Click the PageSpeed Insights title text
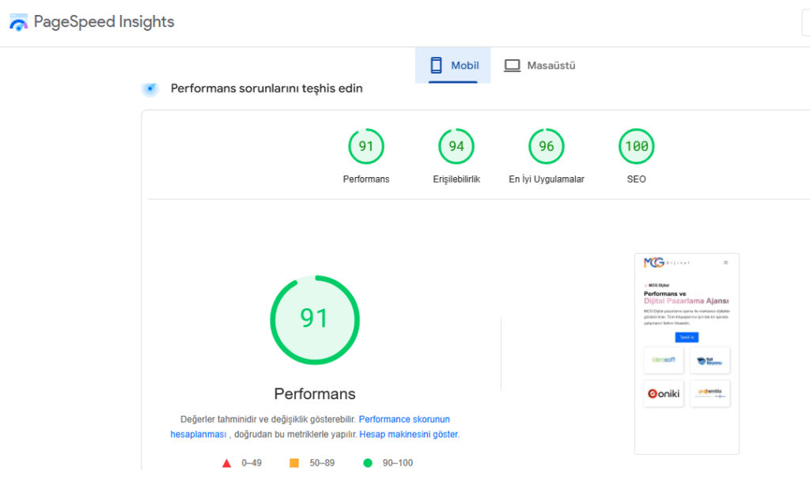This screenshot has height=487, width=810. pyautogui.click(x=104, y=22)
